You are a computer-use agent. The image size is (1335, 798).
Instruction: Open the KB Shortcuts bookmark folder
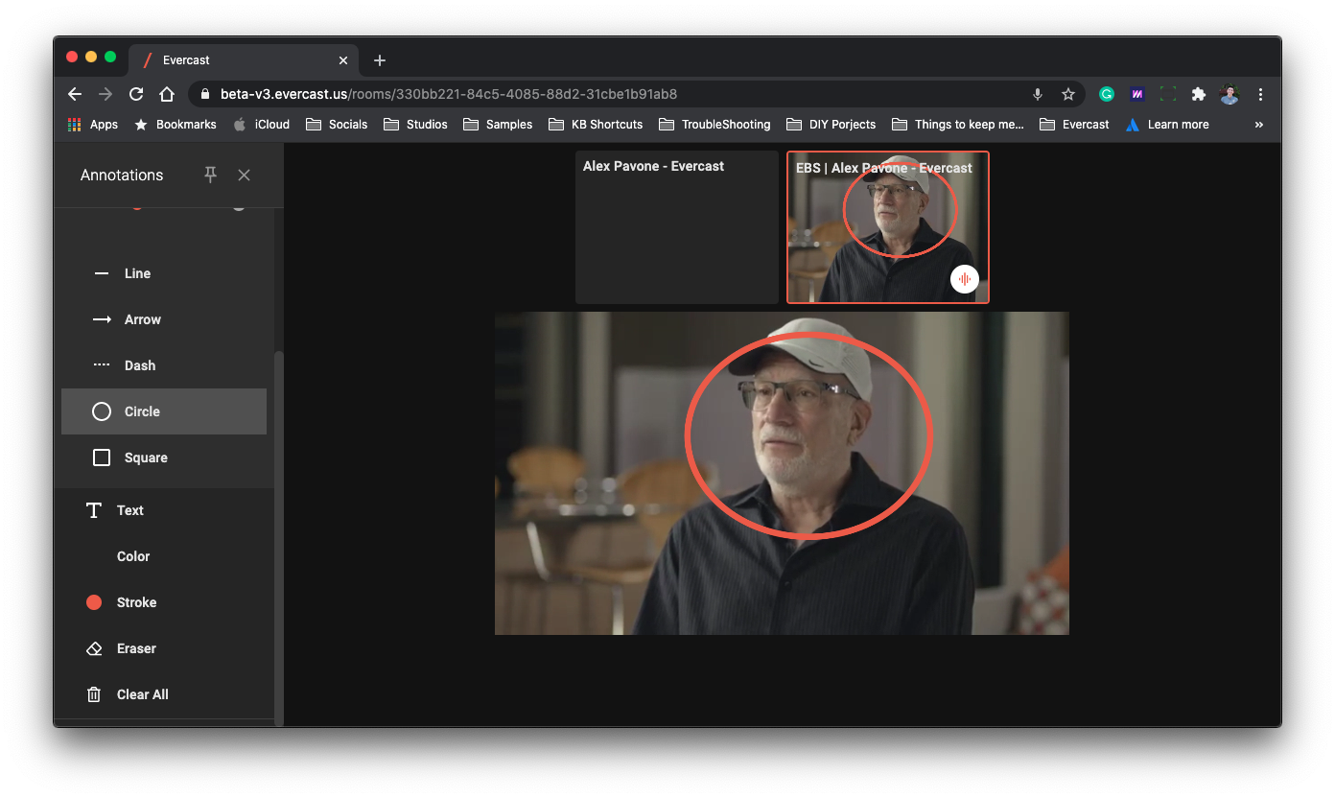596,125
